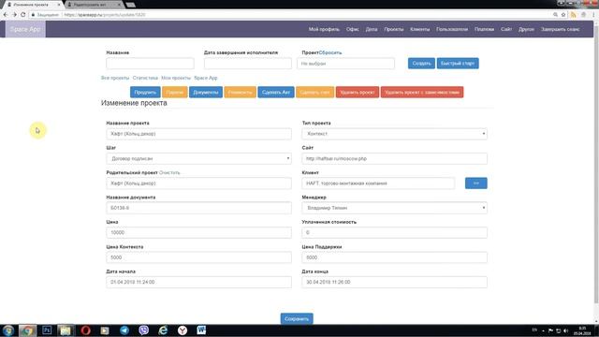Image resolution: width=599 pixels, height=337 pixels.
Task: Open Telegram from the taskbar
Action: (124, 330)
